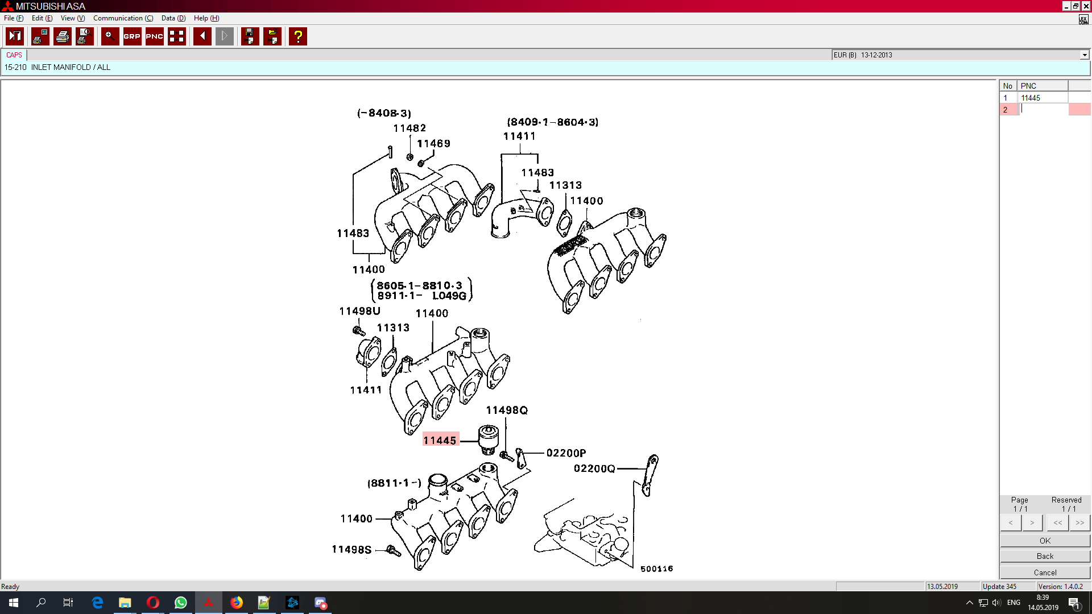Screen dimensions: 1092x614
Task: Click the printer icon in toolbar
Action: tap(63, 36)
